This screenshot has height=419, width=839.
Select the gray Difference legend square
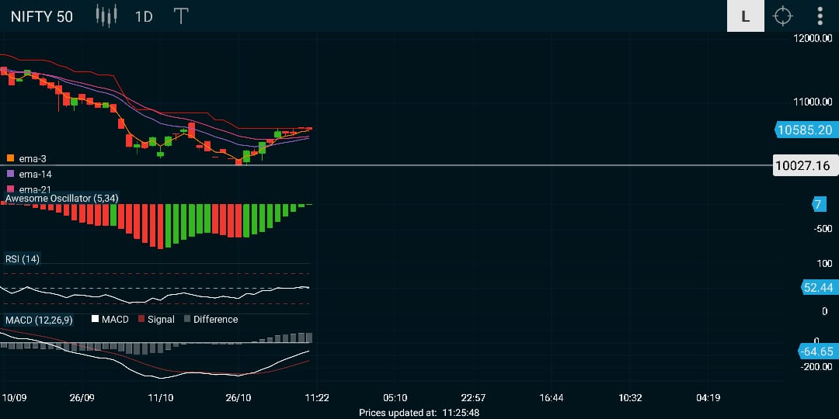[x=186, y=319]
